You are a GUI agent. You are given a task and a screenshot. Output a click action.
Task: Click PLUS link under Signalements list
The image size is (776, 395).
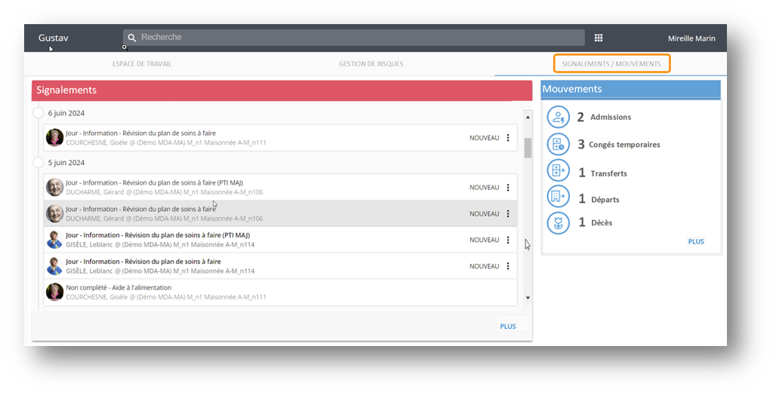click(507, 326)
